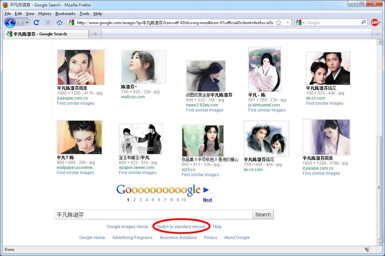Open the 758 × 605 46k thumbnail
Image resolution: width=385 pixels, height=256 pixels.
[x=266, y=139]
